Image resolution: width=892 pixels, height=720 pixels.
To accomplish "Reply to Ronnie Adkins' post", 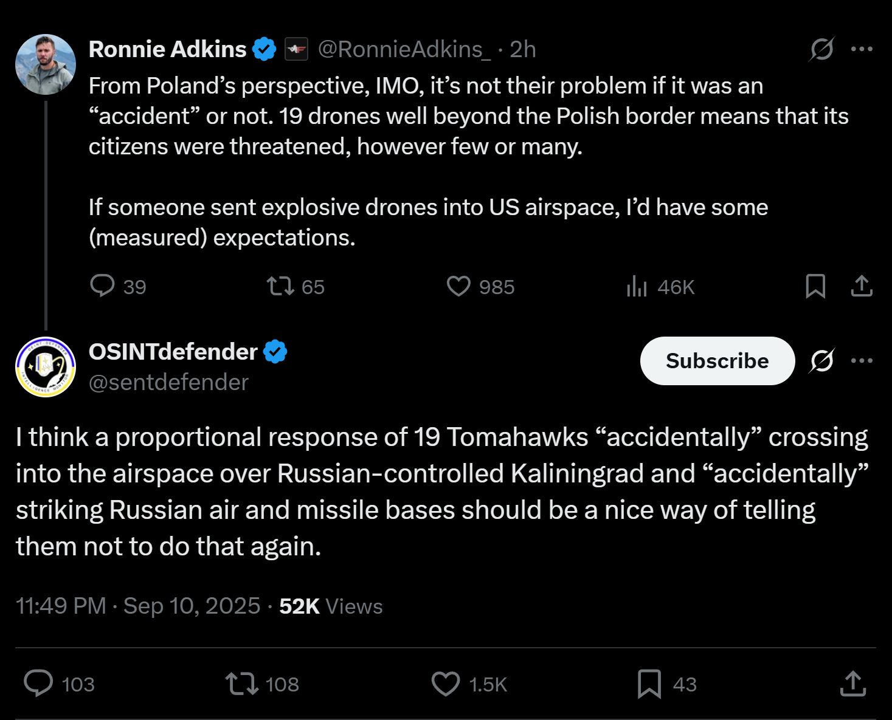I will (x=102, y=286).
